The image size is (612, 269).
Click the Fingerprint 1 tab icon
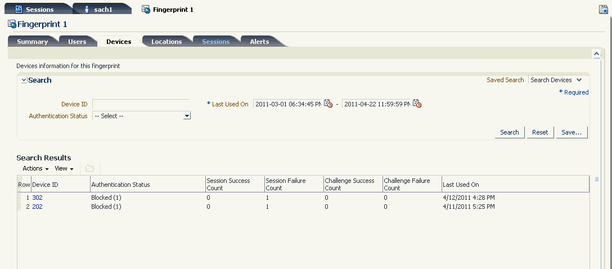pos(146,9)
